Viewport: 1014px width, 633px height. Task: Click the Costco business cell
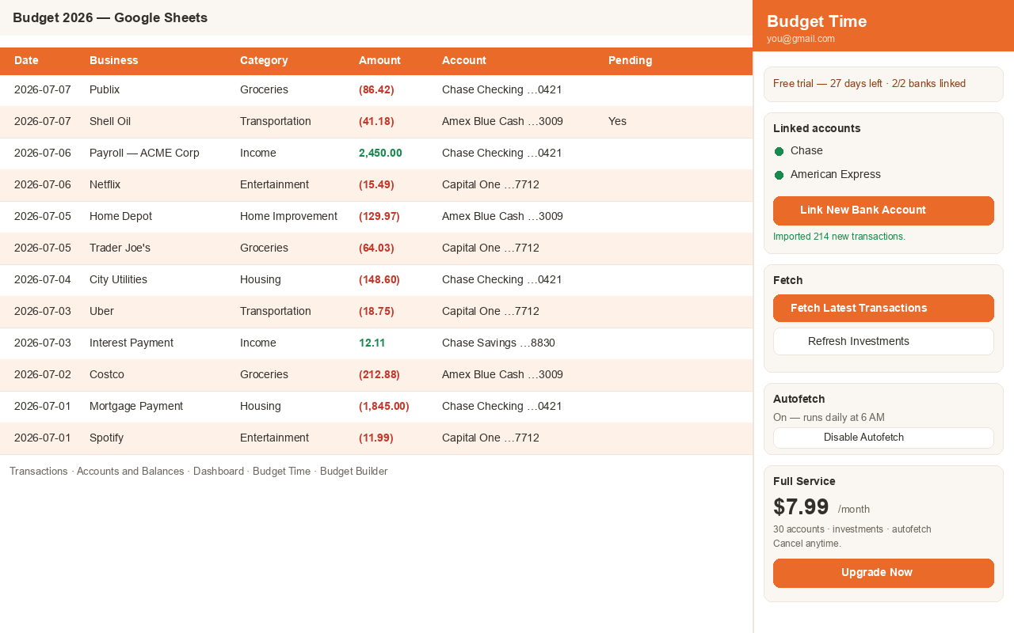coord(107,375)
